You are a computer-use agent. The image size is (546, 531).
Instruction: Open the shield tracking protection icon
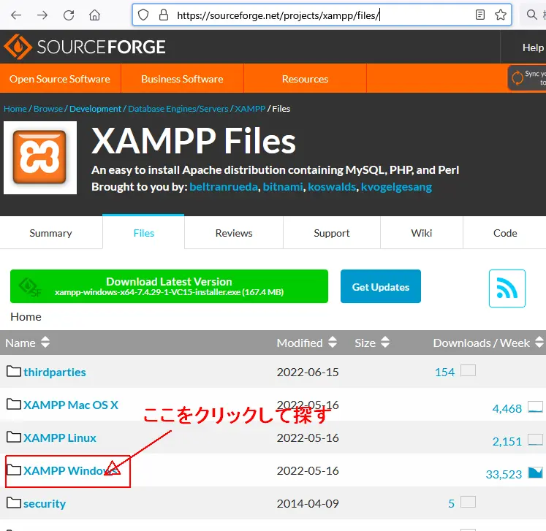pyautogui.click(x=143, y=15)
